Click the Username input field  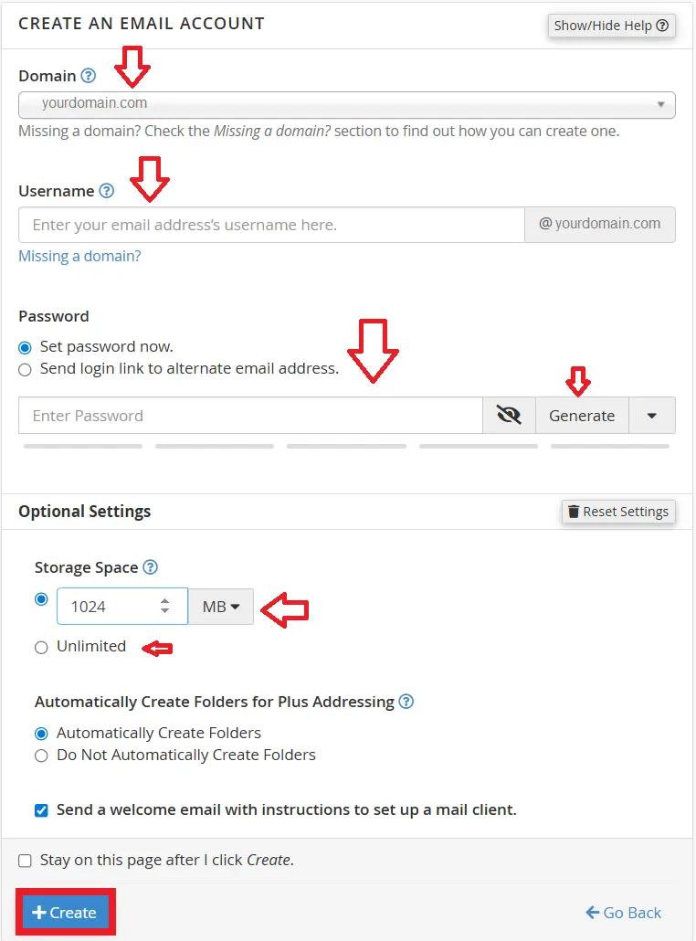click(x=271, y=225)
